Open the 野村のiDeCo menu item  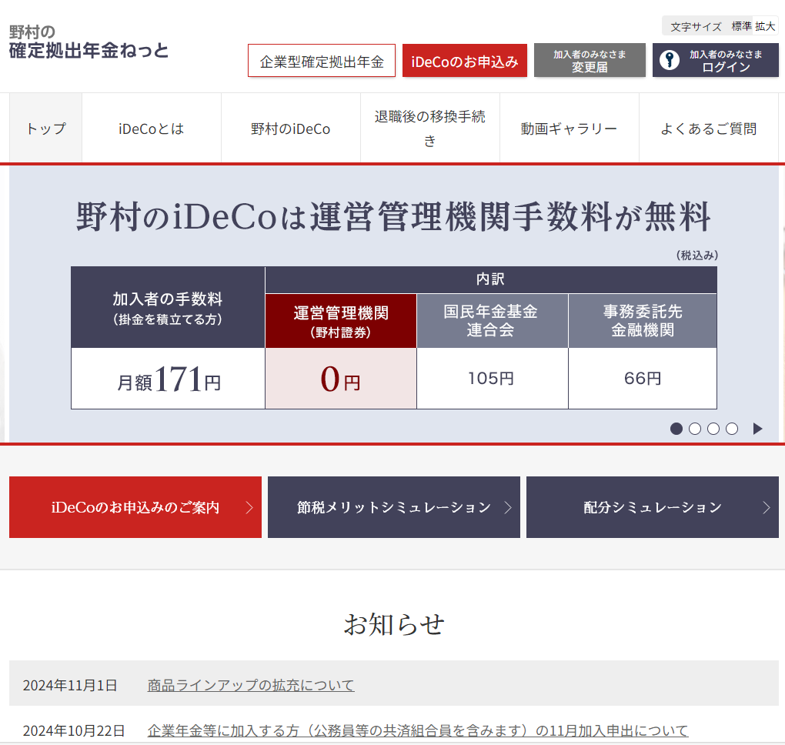point(291,129)
